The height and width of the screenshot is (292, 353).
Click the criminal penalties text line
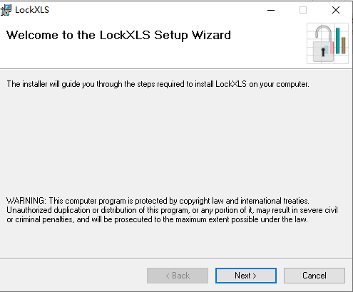[x=157, y=219]
